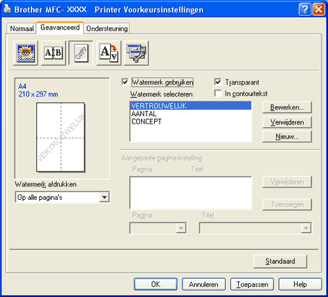Click the title bar question mark help icon
The height and width of the screenshot is (297, 328).
tap(304, 9)
